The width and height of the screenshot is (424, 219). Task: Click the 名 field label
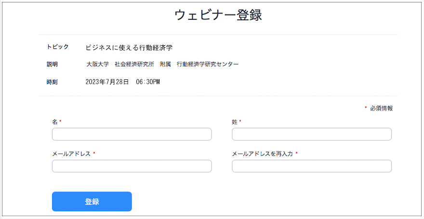(55, 122)
